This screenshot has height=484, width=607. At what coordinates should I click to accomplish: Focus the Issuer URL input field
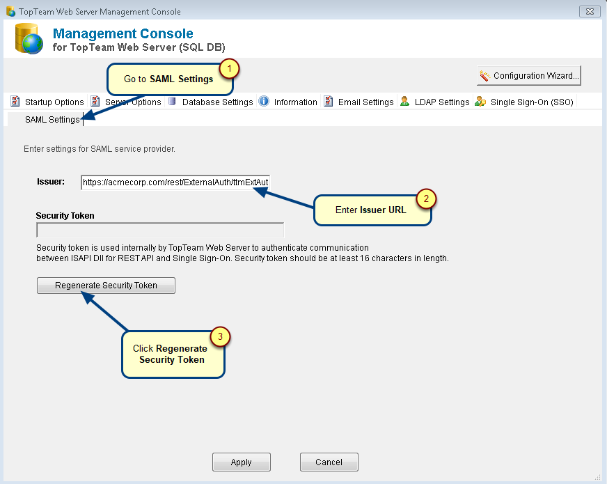pos(175,182)
